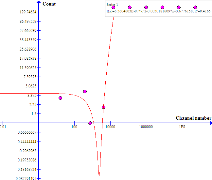
Task: Select the "Count" y-axis title
Action: [49, 4]
